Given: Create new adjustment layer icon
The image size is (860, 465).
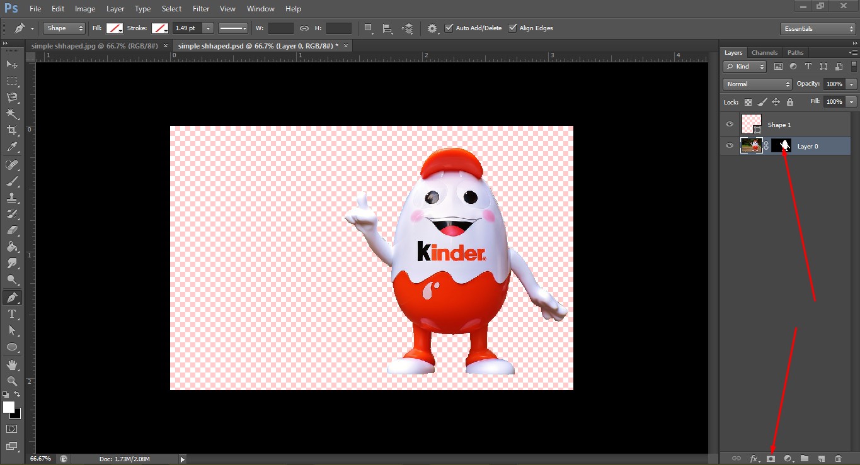Looking at the screenshot, I should pos(788,459).
